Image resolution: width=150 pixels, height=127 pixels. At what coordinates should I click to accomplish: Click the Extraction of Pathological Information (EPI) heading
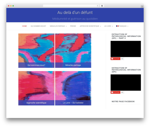[x=126, y=70]
